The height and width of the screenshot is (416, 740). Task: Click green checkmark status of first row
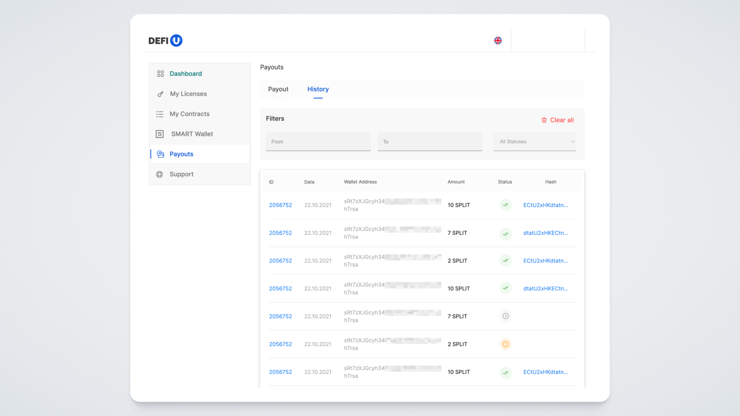505,205
